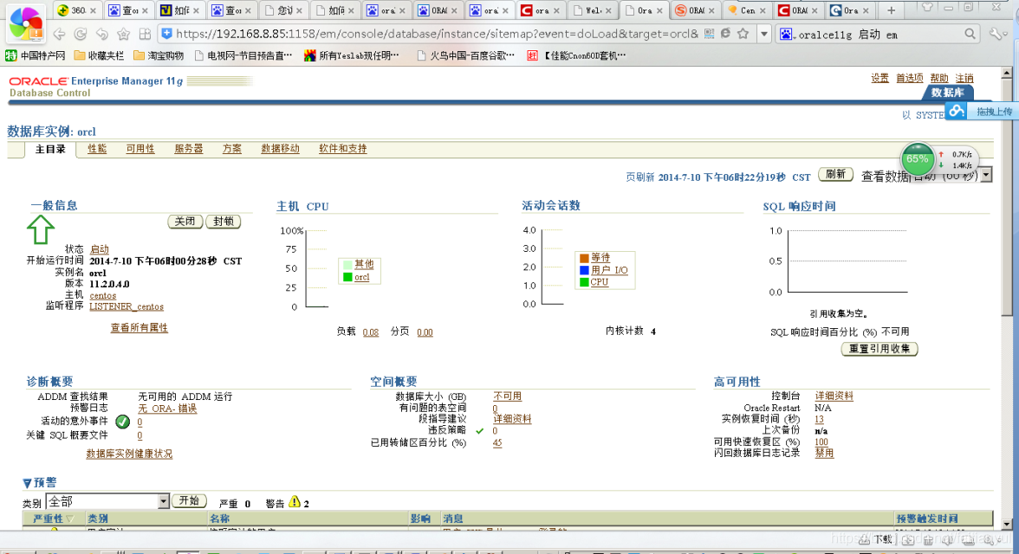Click the green orcl CPU legend swatch
The height and width of the screenshot is (554, 1019).
(x=347, y=277)
